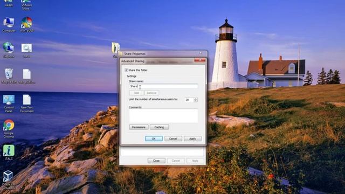Cancel the Advanced Sharing dialog
Image resolution: width=345 pixels, height=194 pixels.
pyautogui.click(x=173, y=138)
